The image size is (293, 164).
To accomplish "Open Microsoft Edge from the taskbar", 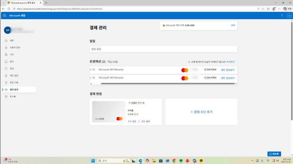I will tap(141, 161).
